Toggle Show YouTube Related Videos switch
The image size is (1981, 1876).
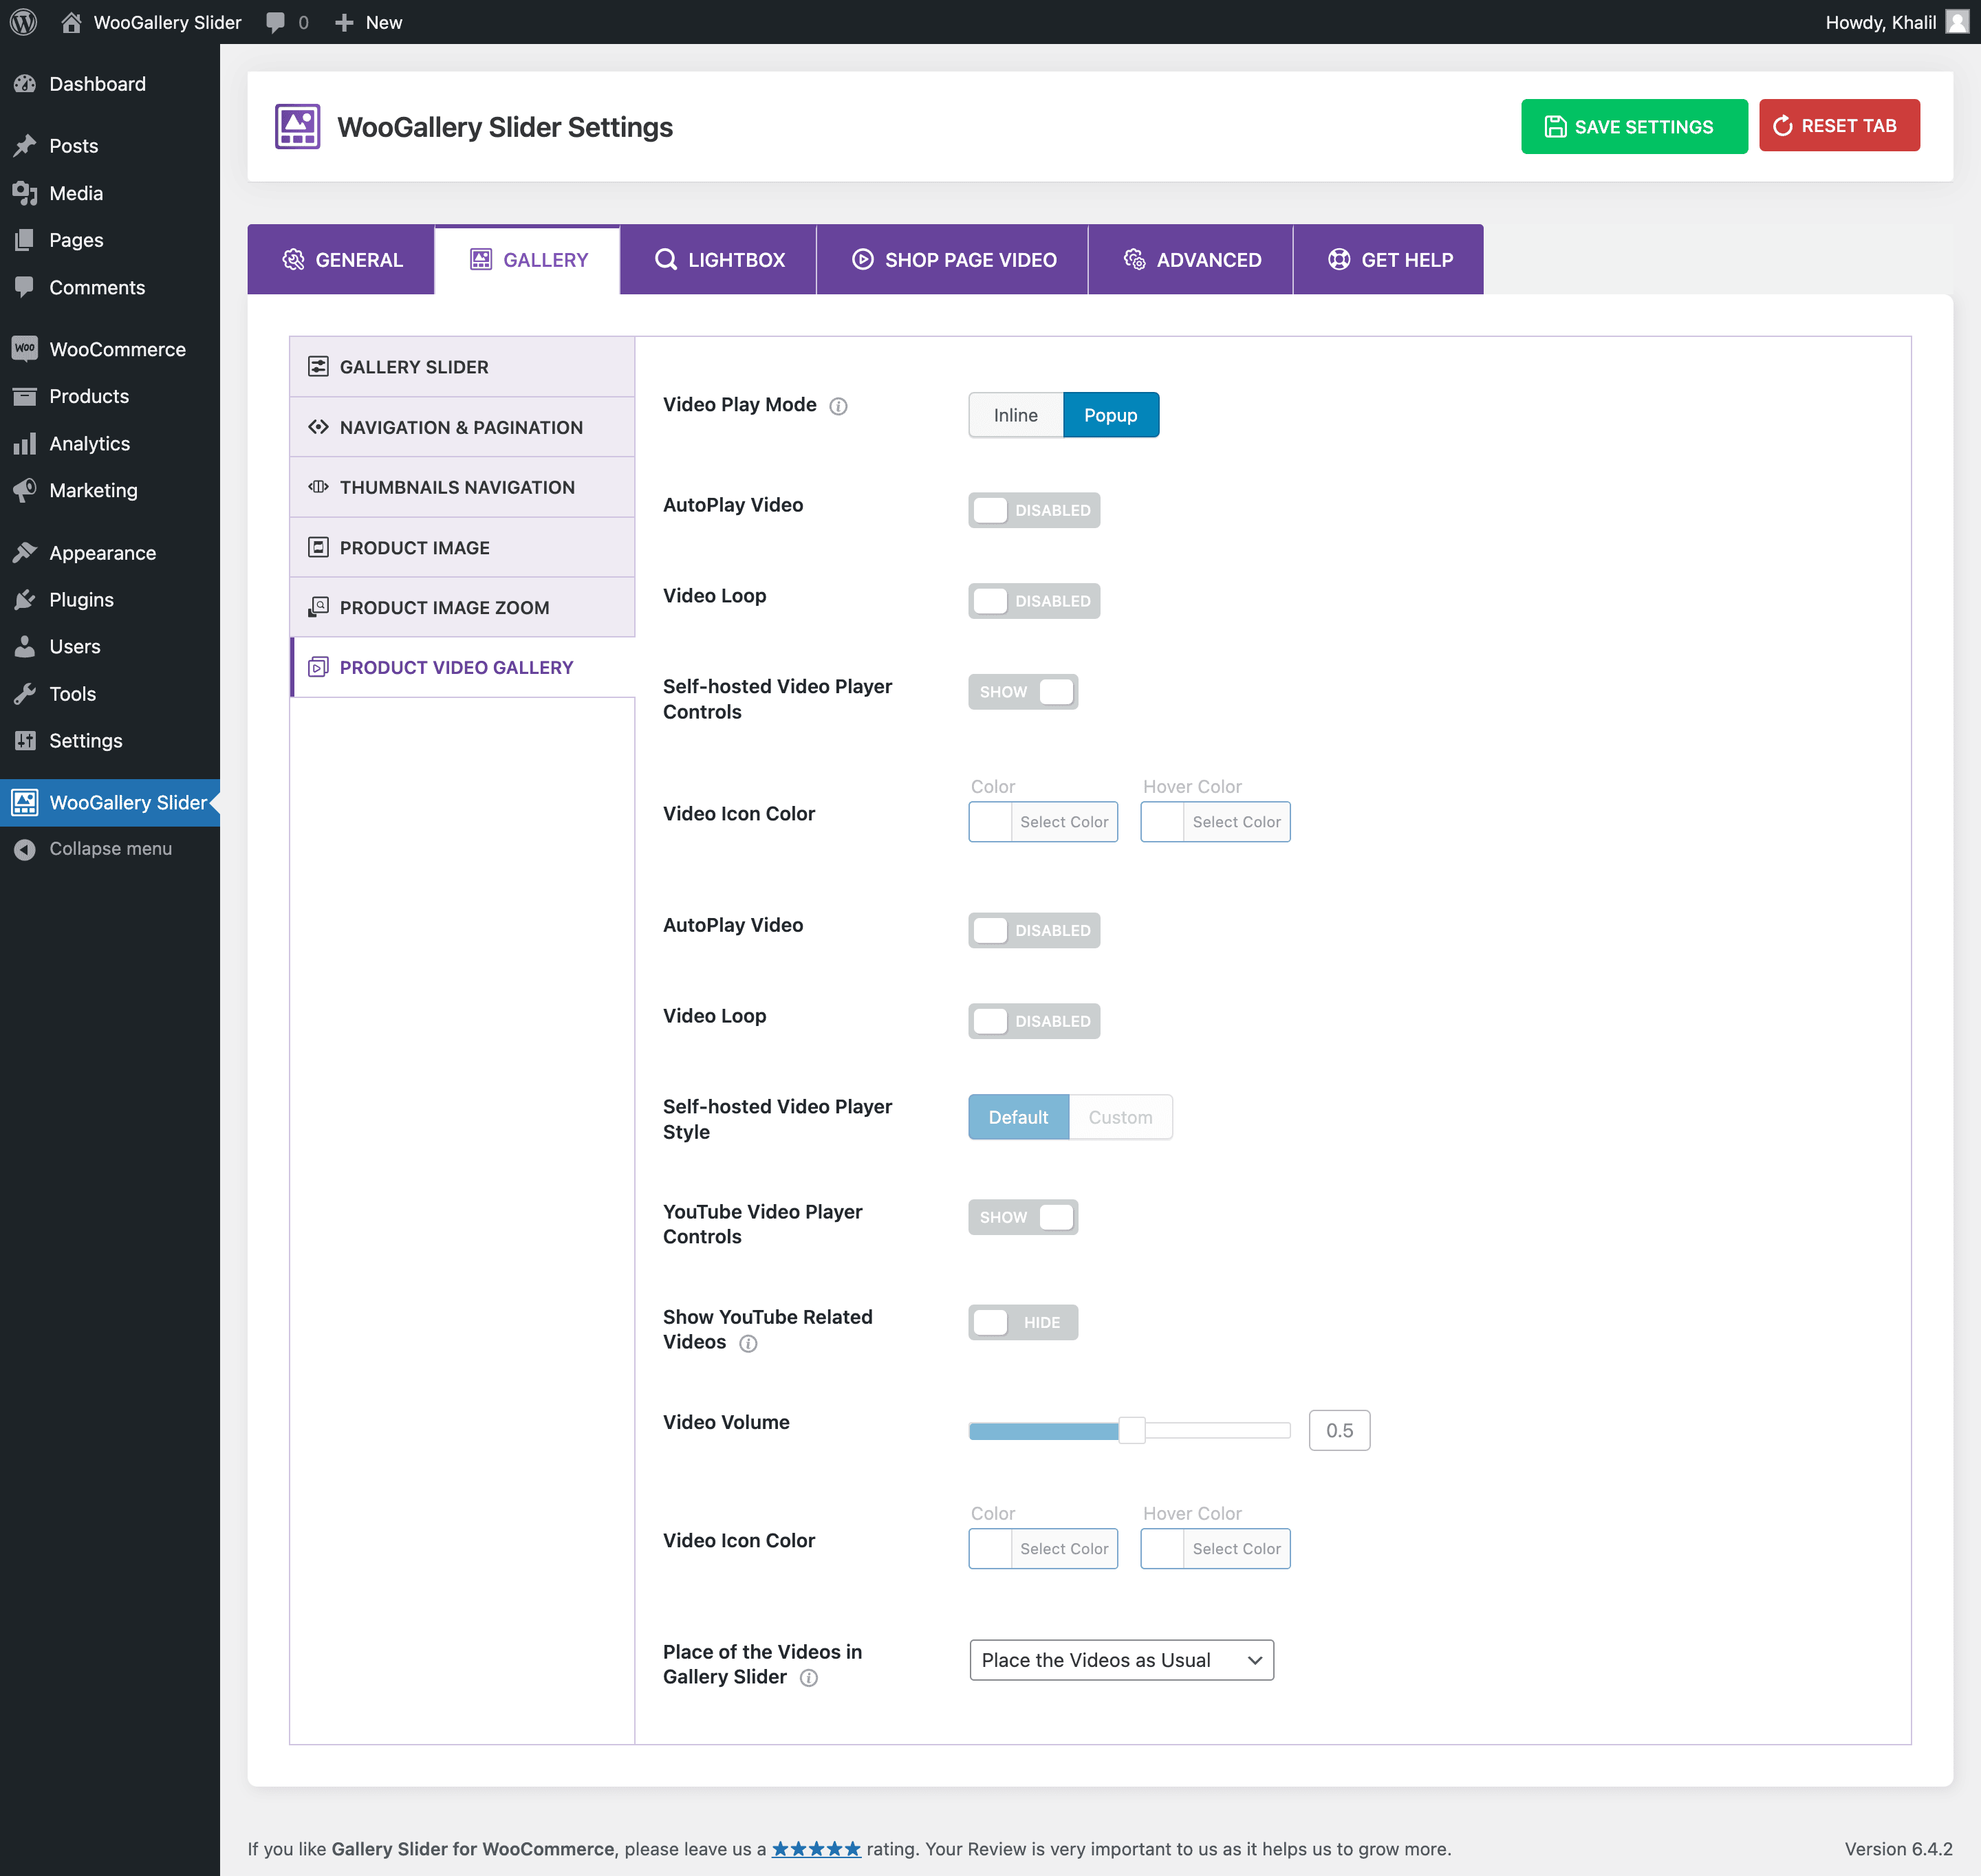tap(1022, 1322)
